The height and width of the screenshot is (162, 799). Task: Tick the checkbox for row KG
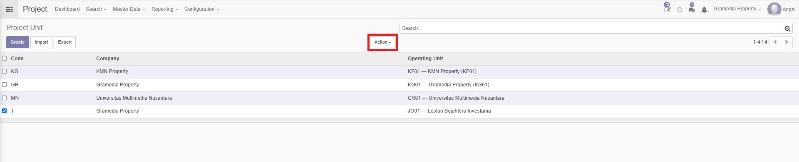click(x=5, y=71)
